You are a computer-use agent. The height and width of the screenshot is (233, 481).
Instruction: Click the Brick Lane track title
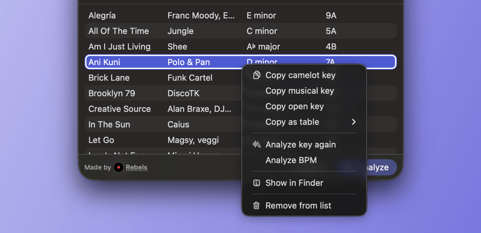[109, 78]
